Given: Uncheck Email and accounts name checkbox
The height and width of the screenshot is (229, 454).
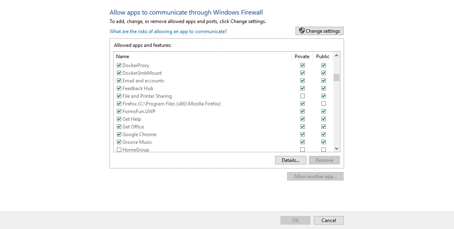Looking at the screenshot, I should pos(119,81).
